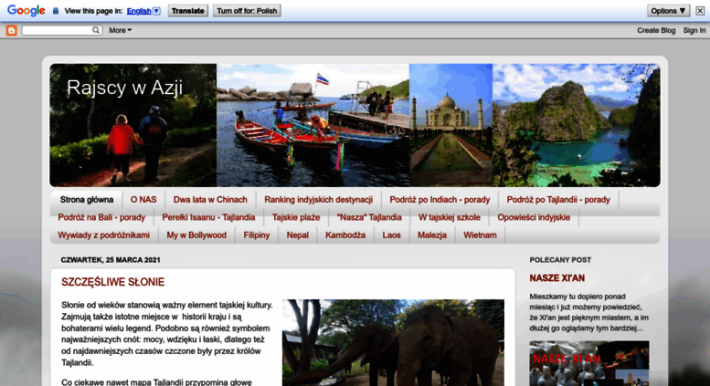The image size is (710, 386).
Task: Click the Google logo in the translate bar
Action: click(26, 10)
